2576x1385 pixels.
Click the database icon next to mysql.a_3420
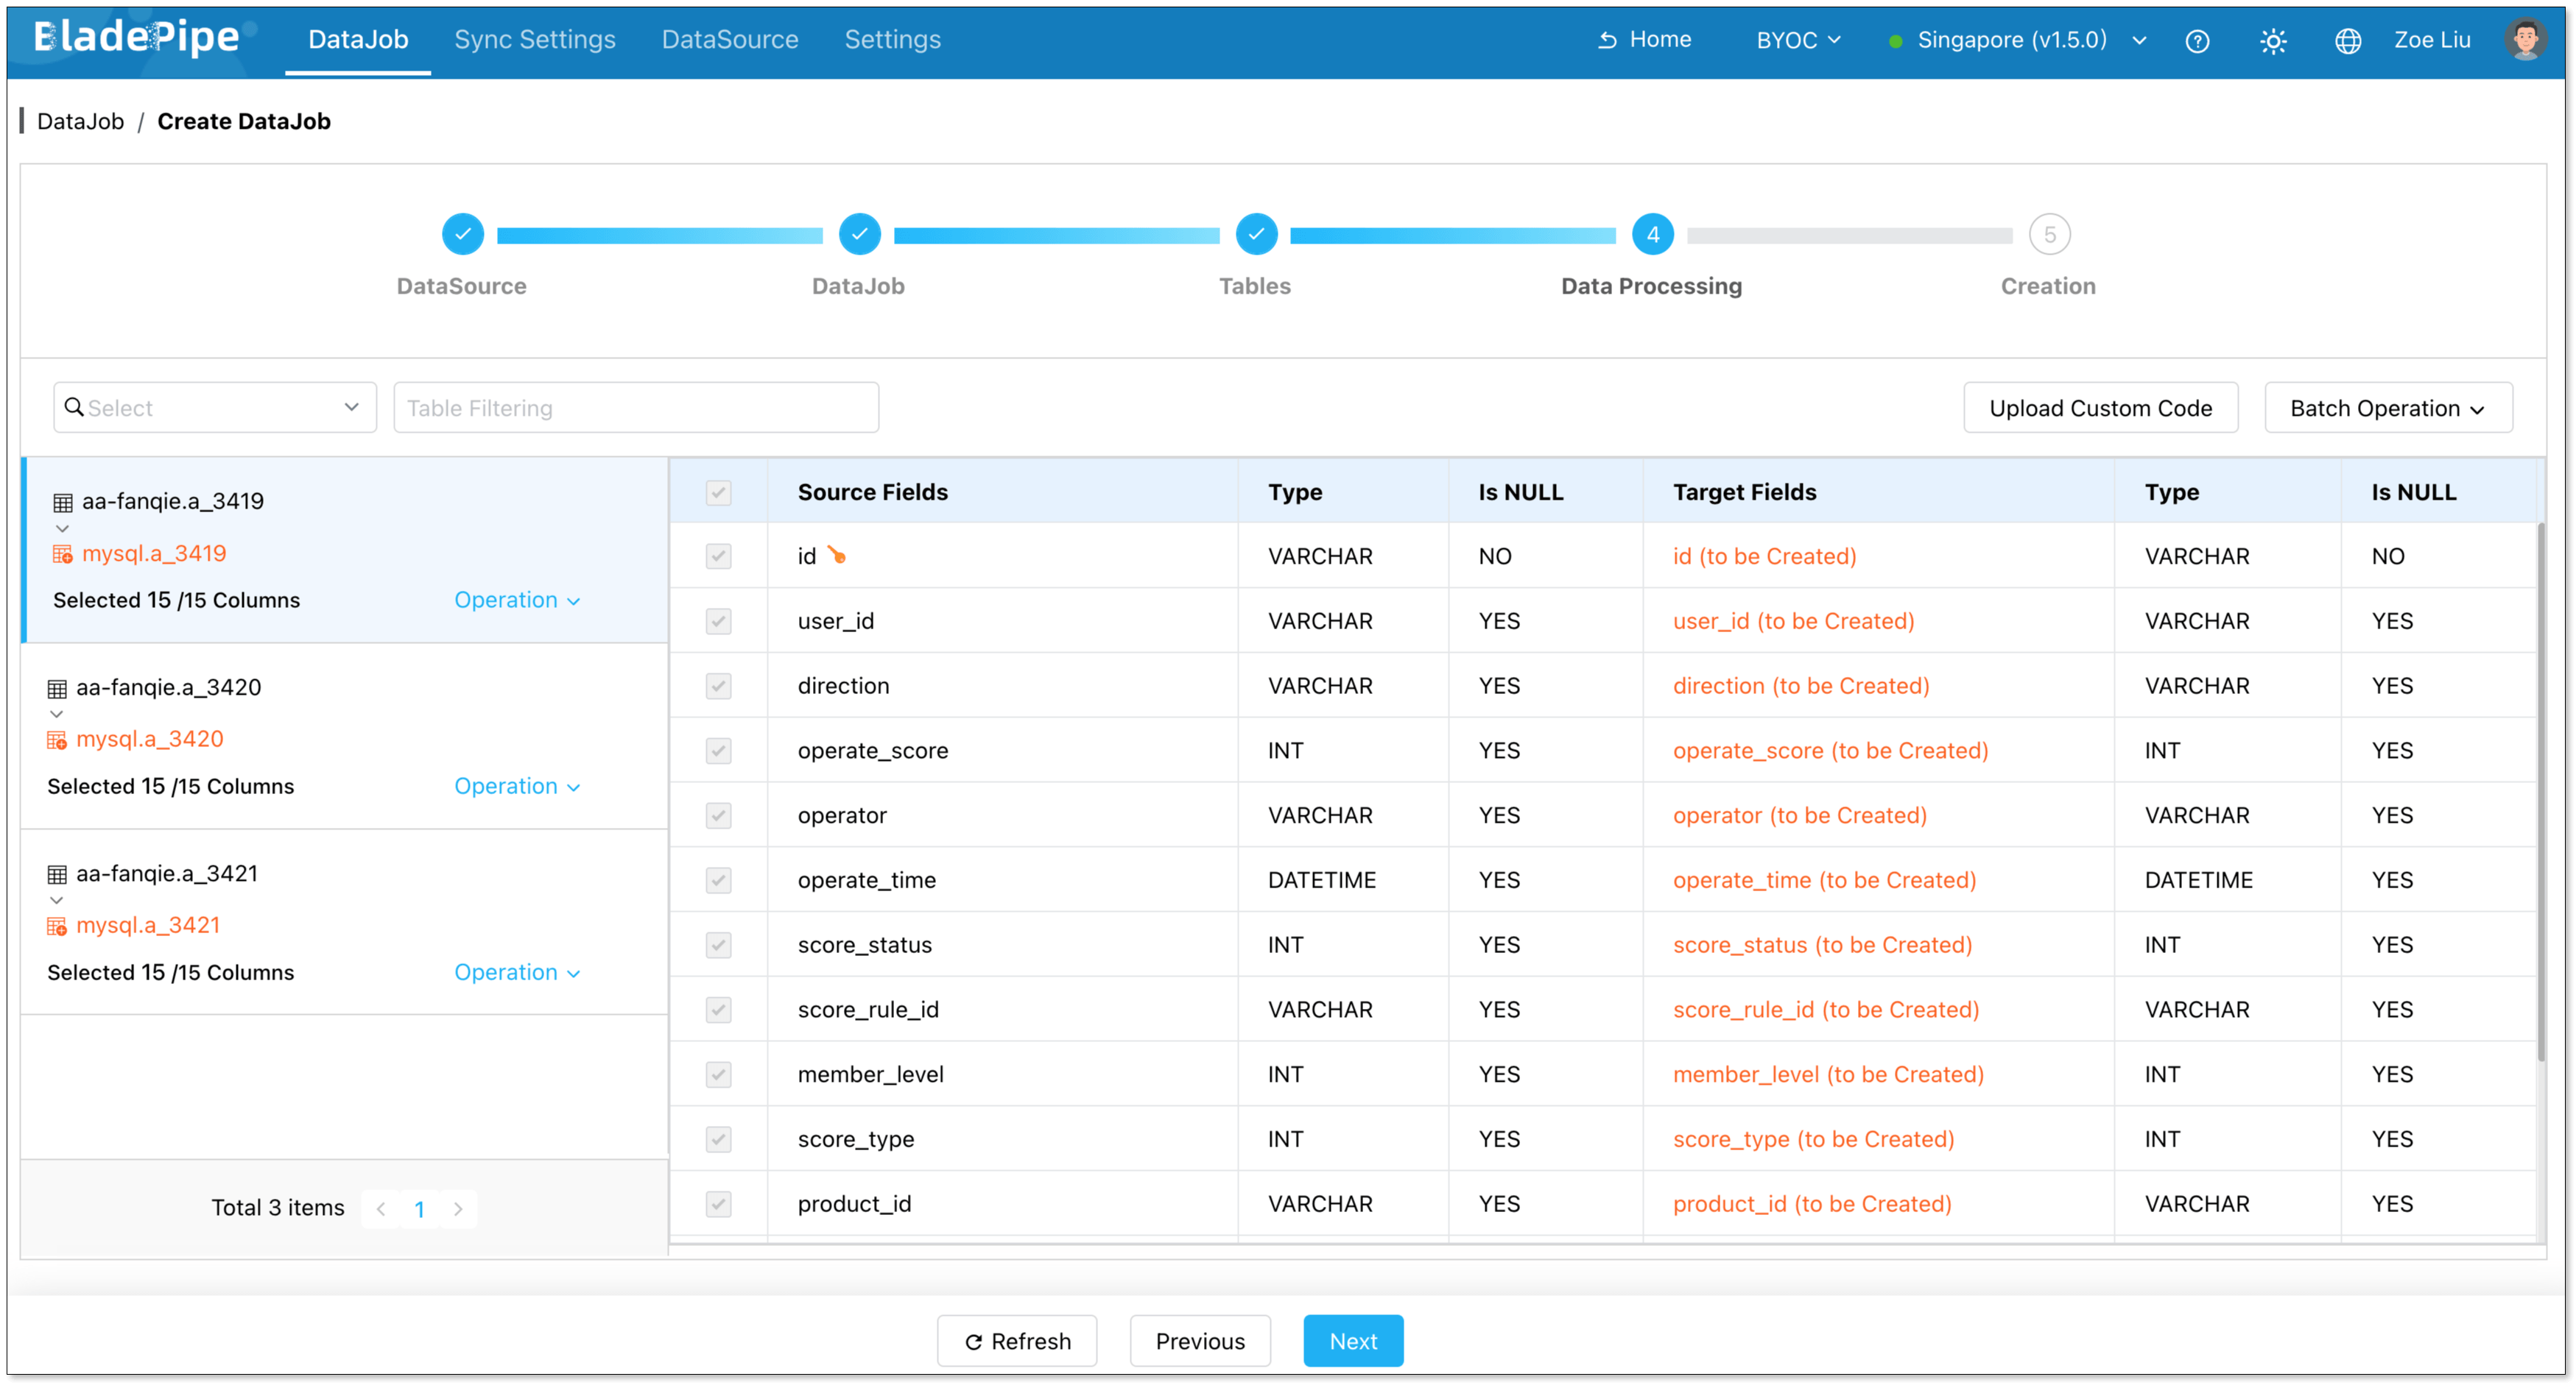point(57,738)
